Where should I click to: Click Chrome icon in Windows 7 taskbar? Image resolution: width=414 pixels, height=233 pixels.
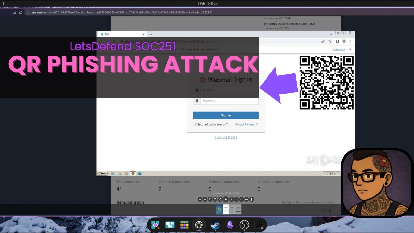pos(133,173)
